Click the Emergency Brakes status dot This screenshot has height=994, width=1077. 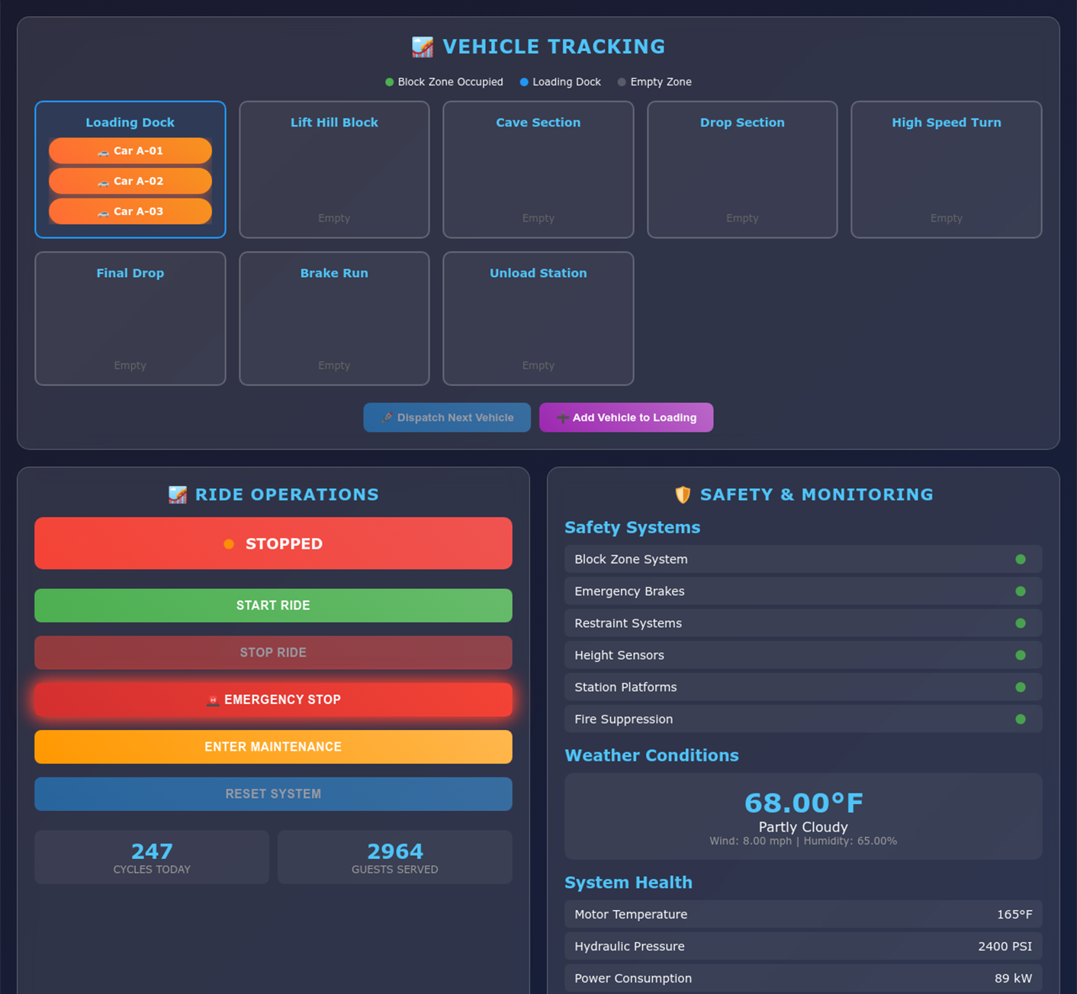[1021, 591]
